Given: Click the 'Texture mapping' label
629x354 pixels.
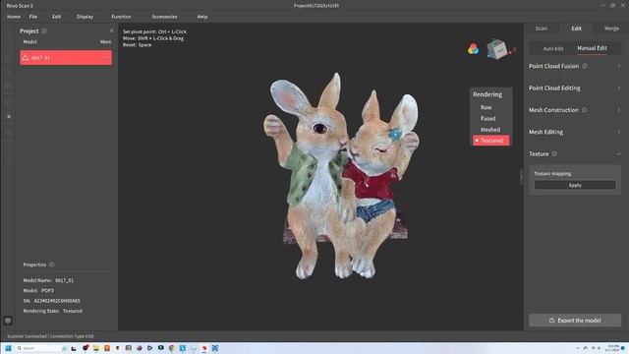Looking at the screenshot, I should coord(552,174).
